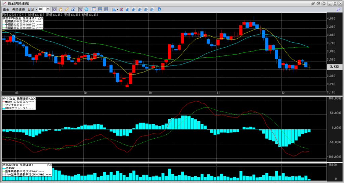The image size is (344, 183).
Task: Click the date axis label 12
Action: tap(283, 93)
